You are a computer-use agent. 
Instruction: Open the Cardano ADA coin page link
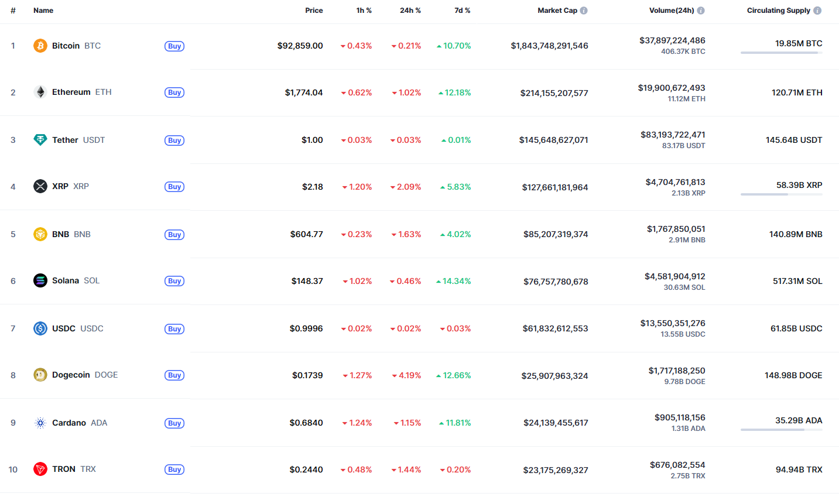click(79, 423)
